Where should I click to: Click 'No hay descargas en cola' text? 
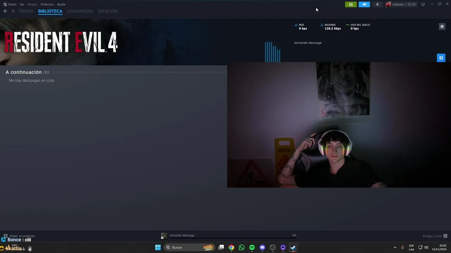[x=31, y=80]
